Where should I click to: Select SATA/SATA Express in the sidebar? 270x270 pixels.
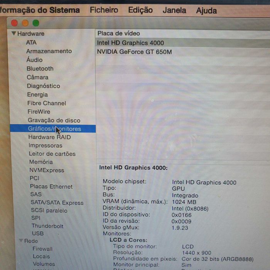point(57,202)
